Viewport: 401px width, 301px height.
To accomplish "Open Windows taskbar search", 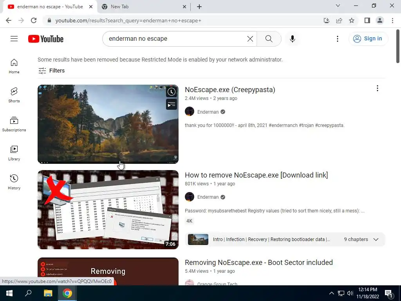I will 28,293.
